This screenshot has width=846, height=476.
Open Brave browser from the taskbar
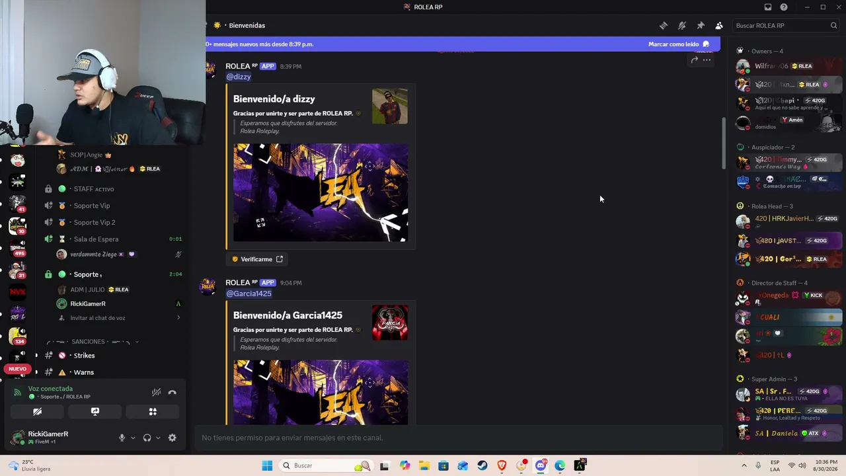click(502, 465)
